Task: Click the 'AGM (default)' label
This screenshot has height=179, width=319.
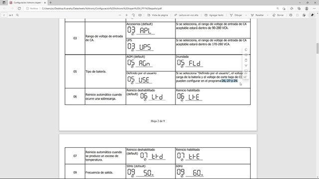Action: [x=136, y=57]
